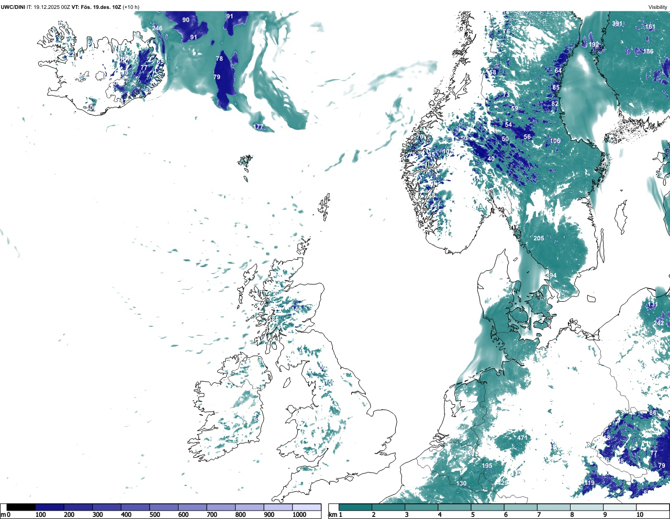Click the '894' visibility value in southern Sweden
The image size is (670, 519).
pos(551,275)
